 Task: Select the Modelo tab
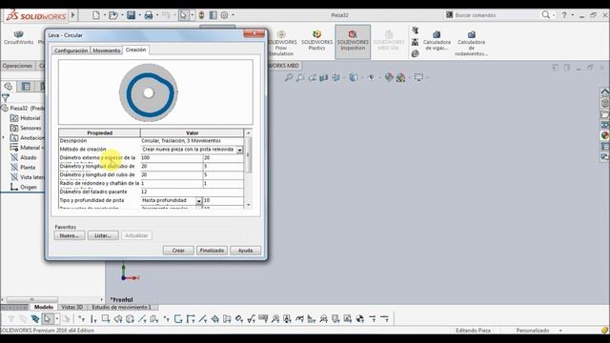(x=44, y=307)
